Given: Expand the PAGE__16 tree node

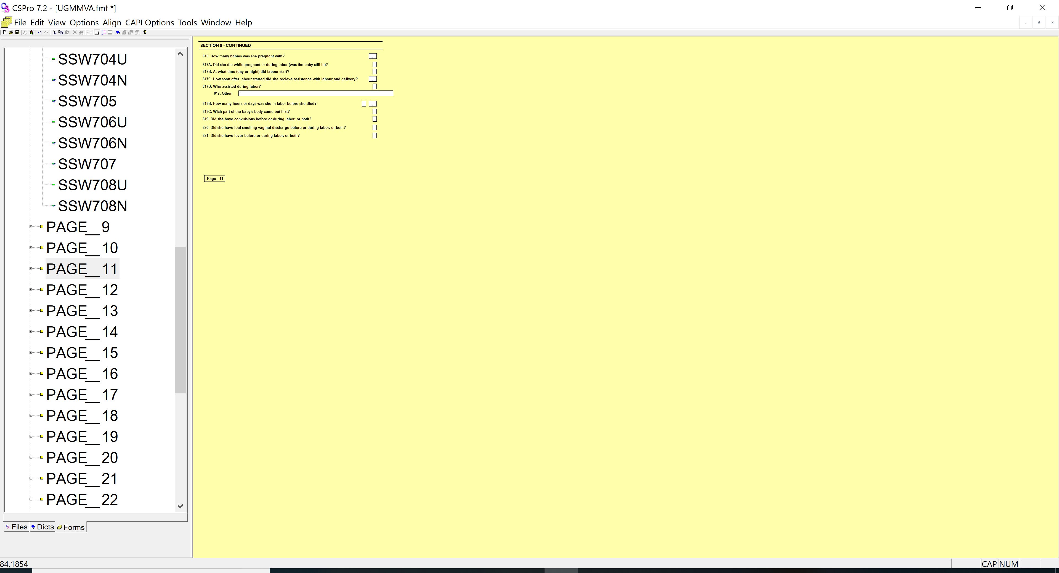Looking at the screenshot, I should coord(31,373).
